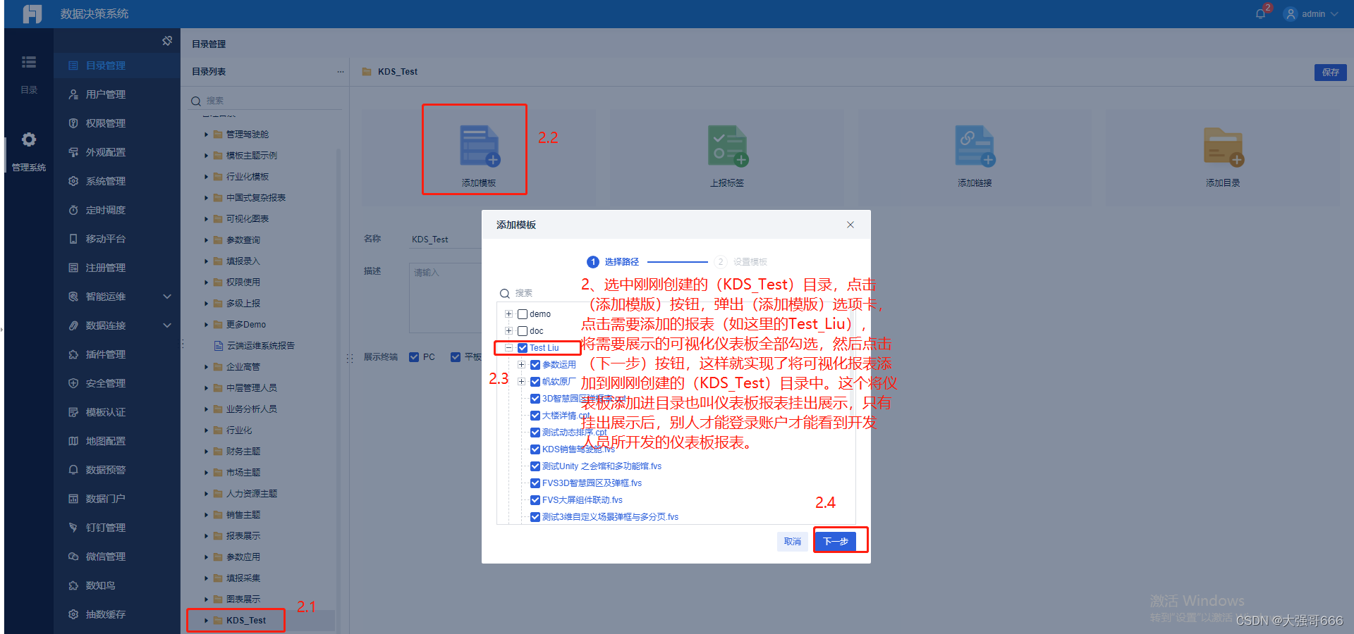Click the 定时调度 clock icon
The height and width of the screenshot is (634, 1354).
coord(73,210)
